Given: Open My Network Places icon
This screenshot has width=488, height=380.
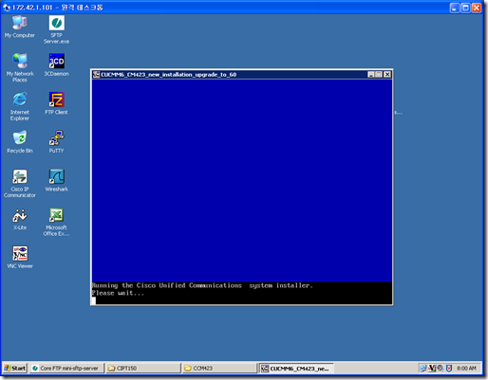Looking at the screenshot, I should (x=20, y=67).
